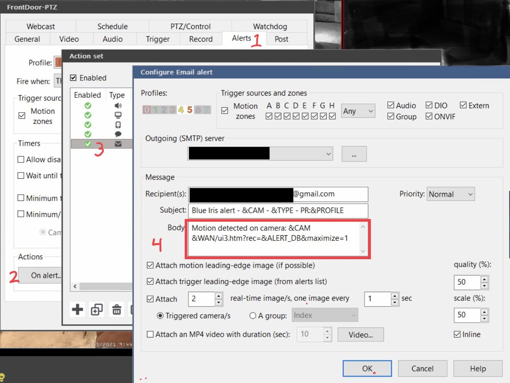Screen dimensions: 510x383
Task: Toggle profile 6 in Profiles strip
Action: 198,110
